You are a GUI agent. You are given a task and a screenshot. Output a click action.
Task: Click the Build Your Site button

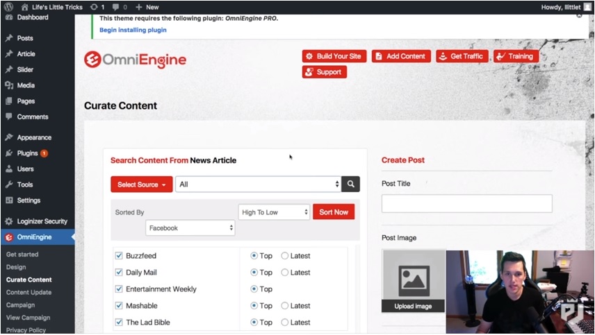pos(334,56)
